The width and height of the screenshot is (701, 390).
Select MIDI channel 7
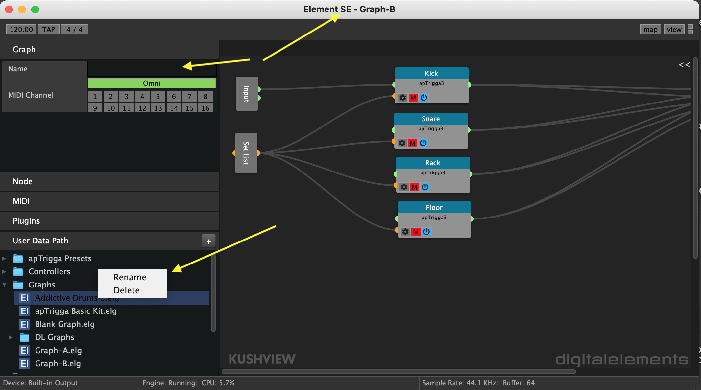tap(189, 96)
